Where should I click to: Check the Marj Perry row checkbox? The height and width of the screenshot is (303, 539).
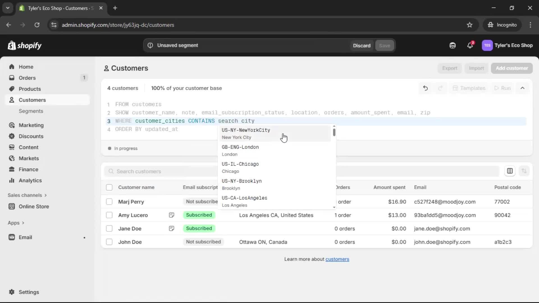tap(109, 202)
